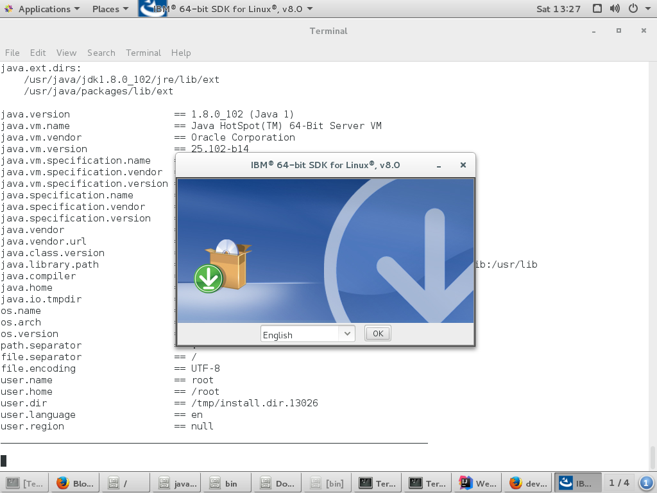
Task: Switch to the first Ter... terminal taskbar item
Action: tap(378, 483)
